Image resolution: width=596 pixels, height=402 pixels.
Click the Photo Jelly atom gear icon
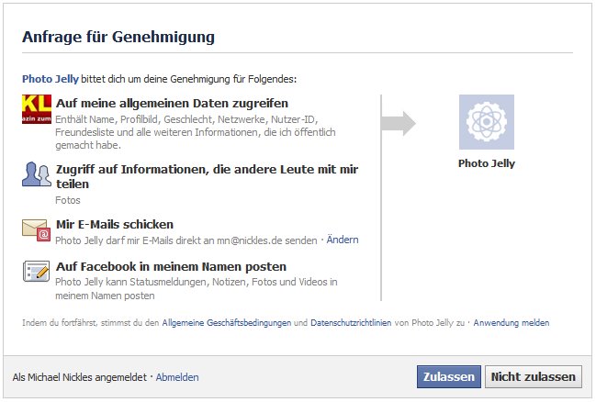pos(487,122)
